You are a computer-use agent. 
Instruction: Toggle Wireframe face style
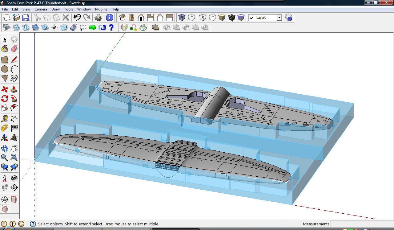tap(203, 18)
